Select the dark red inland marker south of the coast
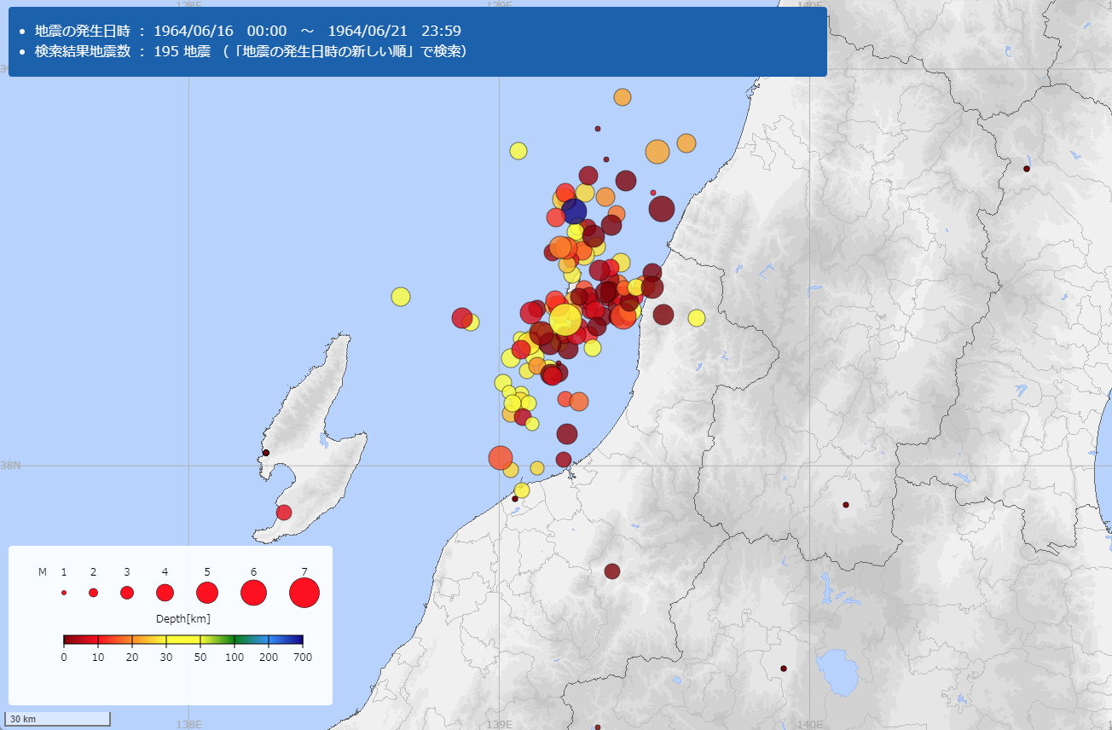The image size is (1112, 730). pyautogui.click(x=612, y=571)
